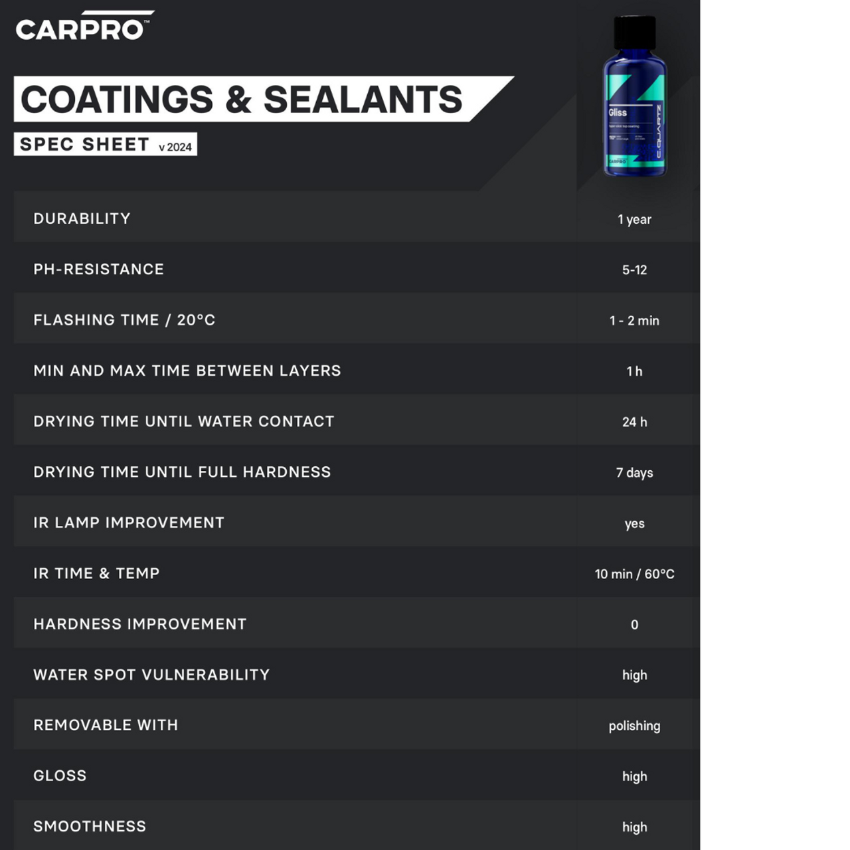Click the 7 days value
Viewport: 850px width, 850px height.
pyautogui.click(x=634, y=473)
